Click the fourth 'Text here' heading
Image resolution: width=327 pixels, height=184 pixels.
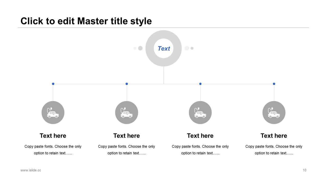tap(274, 136)
